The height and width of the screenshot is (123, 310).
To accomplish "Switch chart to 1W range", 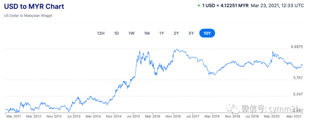I will (x=131, y=33).
